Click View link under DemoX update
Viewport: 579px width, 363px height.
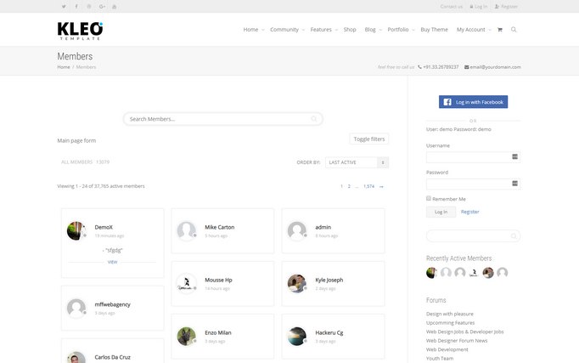tap(112, 262)
